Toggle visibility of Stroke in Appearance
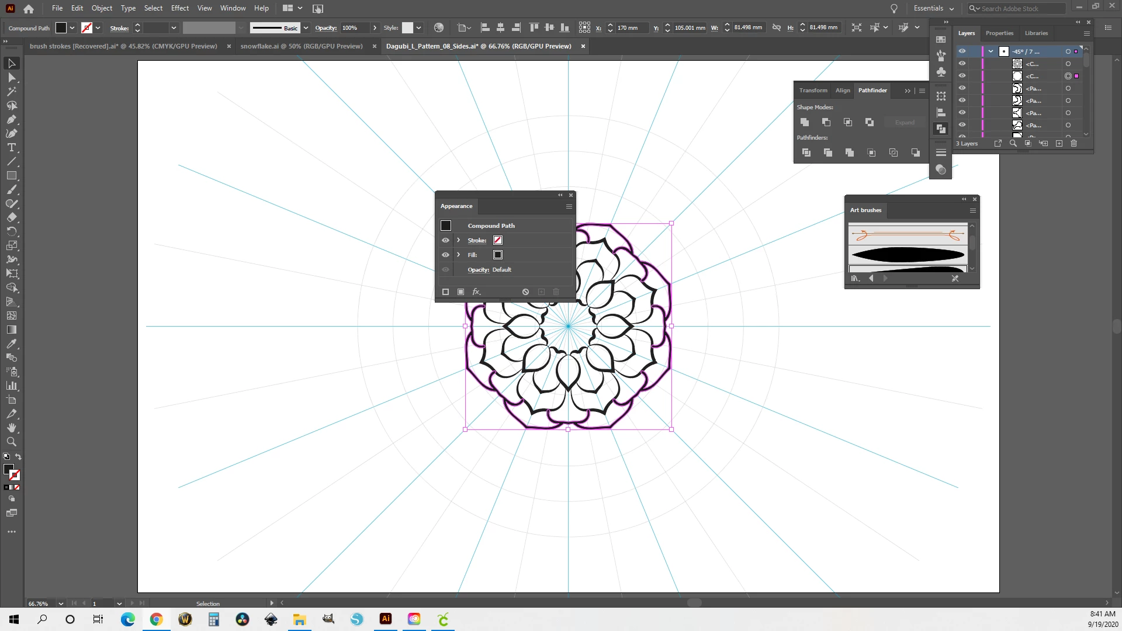The height and width of the screenshot is (631, 1122). [445, 240]
